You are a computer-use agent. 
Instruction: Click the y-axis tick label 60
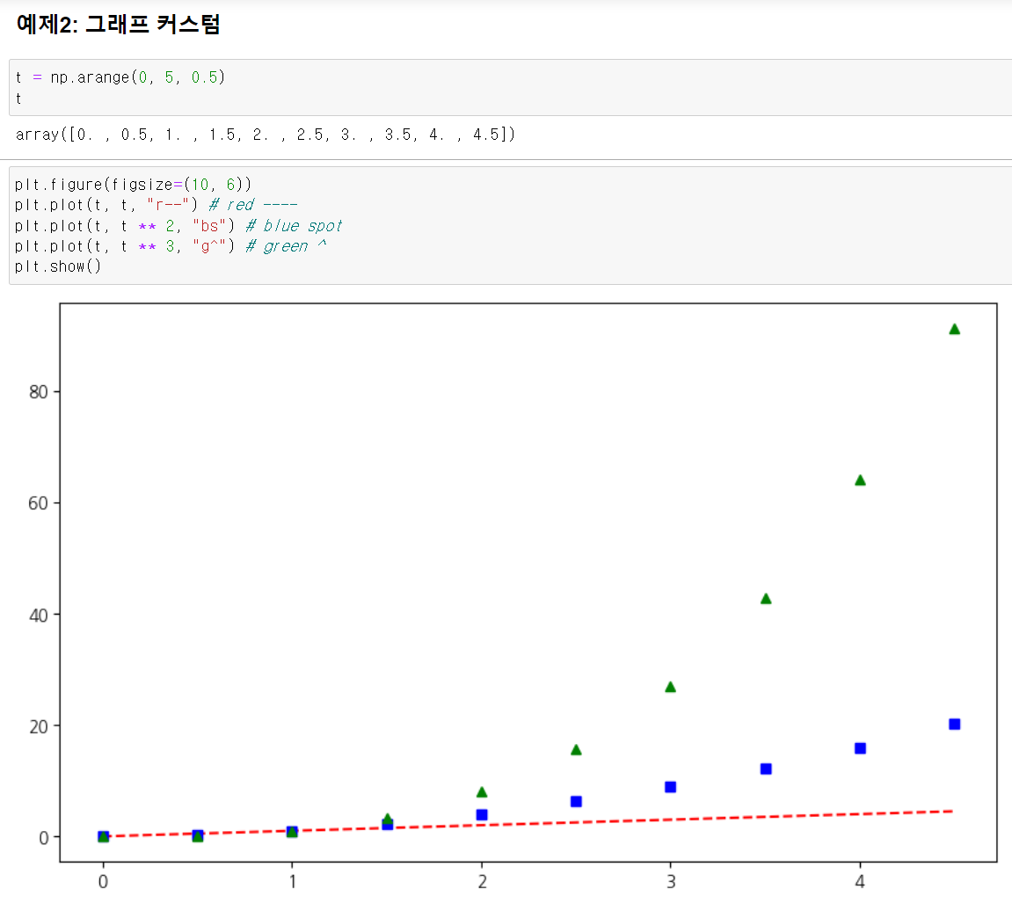(x=39, y=503)
